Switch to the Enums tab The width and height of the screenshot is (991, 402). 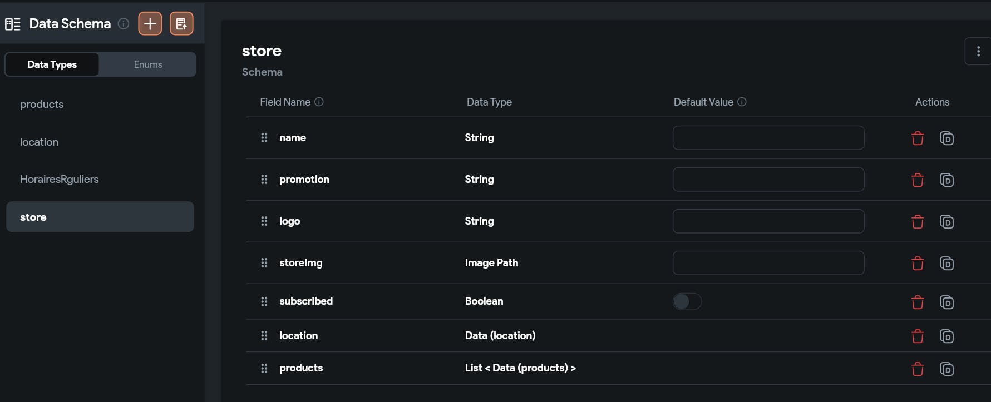[x=148, y=64]
